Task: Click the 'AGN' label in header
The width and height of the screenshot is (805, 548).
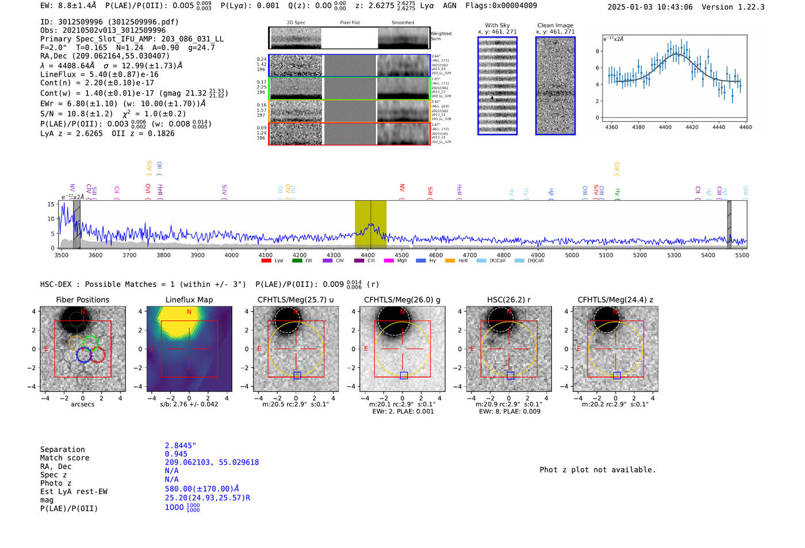Action: click(x=450, y=6)
